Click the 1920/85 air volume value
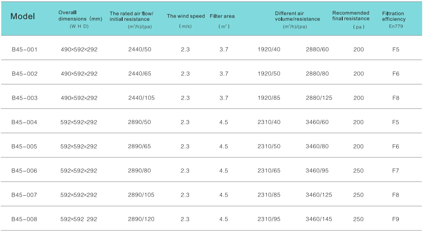Viewport: 423px width, 232px height. [269, 98]
